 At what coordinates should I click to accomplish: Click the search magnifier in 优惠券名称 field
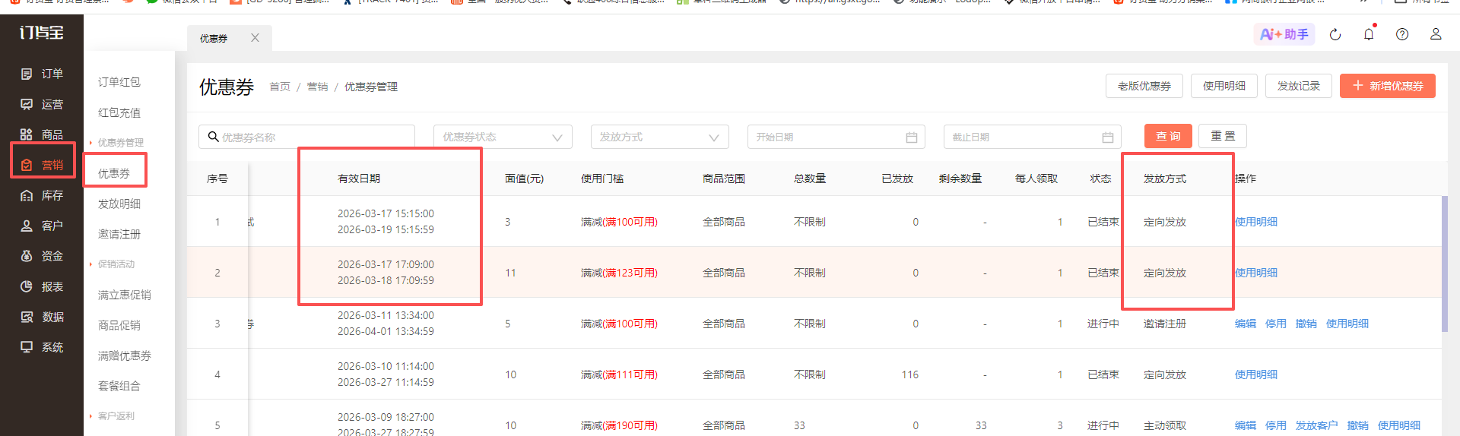(213, 137)
